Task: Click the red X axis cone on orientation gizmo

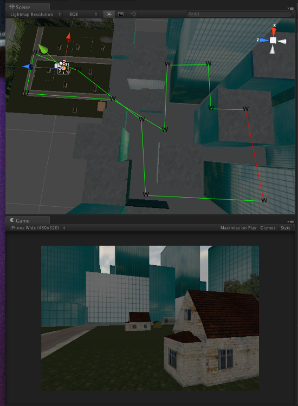Action: (x=274, y=32)
